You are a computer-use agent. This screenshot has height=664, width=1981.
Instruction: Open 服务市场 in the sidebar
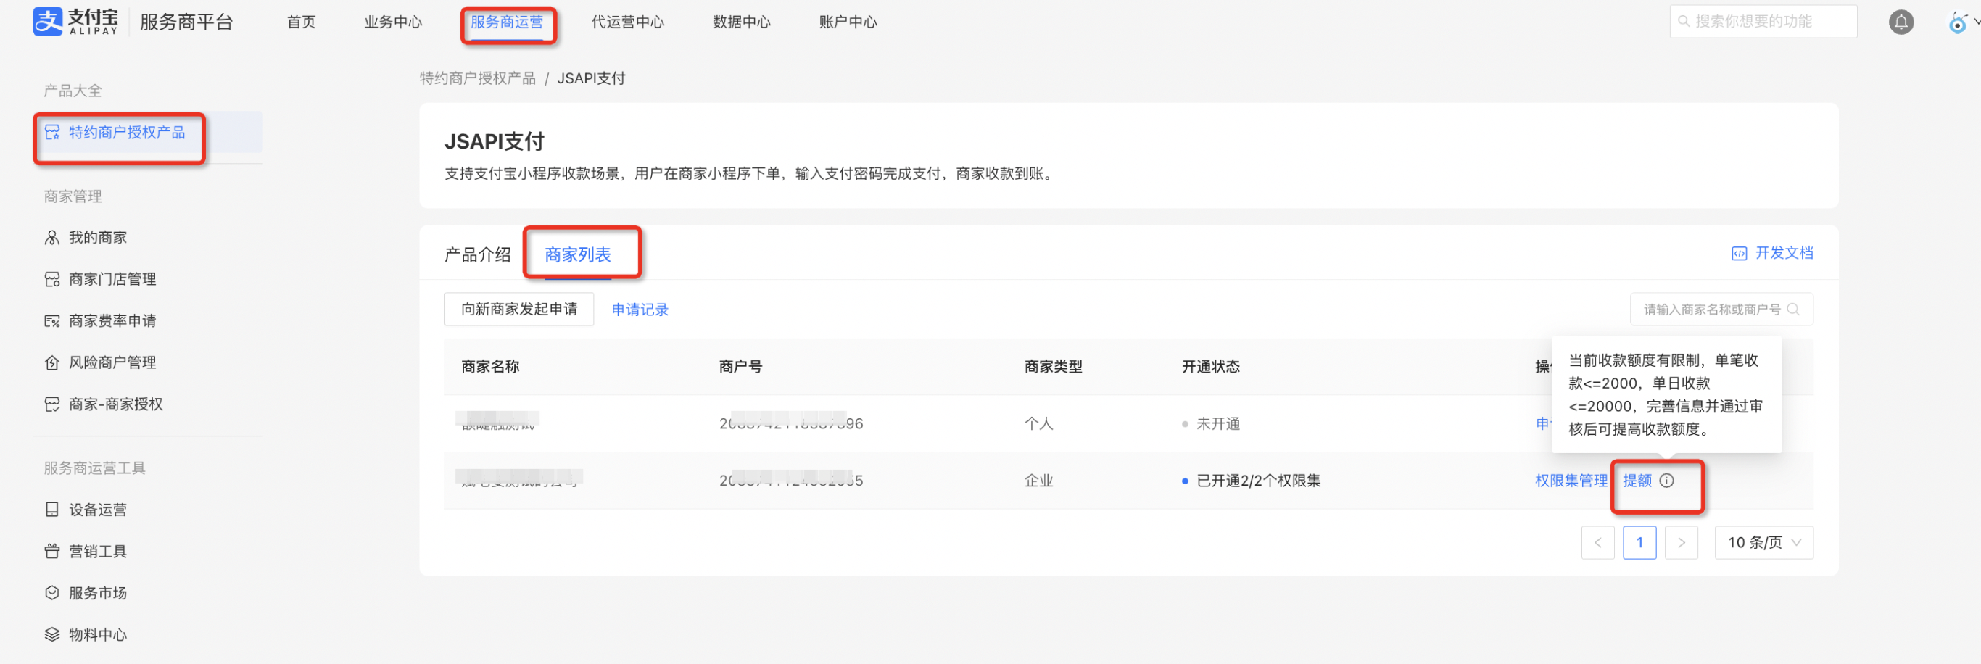(x=98, y=592)
